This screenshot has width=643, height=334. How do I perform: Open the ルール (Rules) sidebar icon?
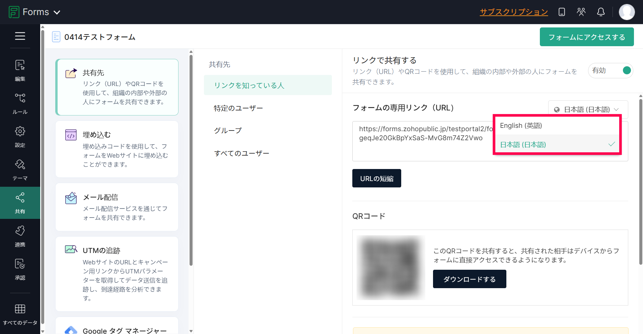(x=20, y=103)
